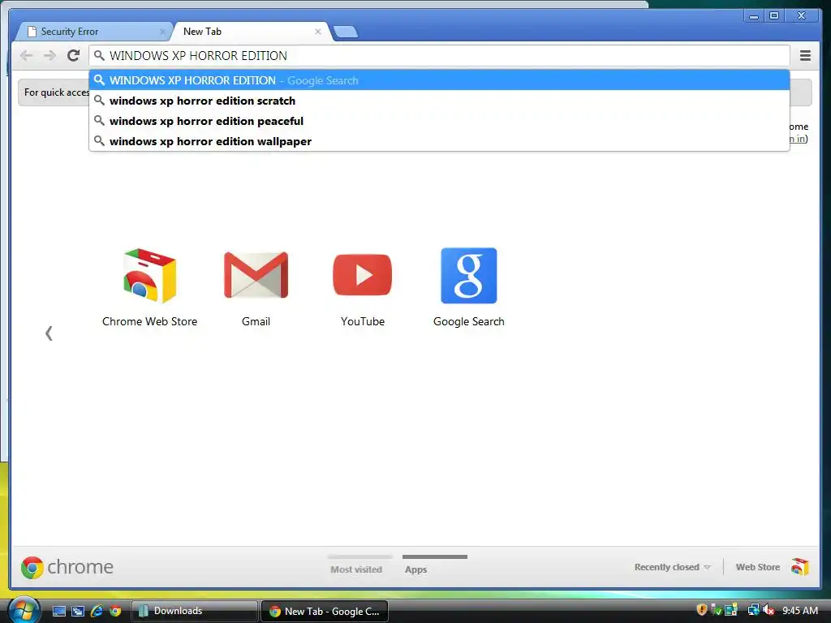Go to previous page with the left chevron

(49, 333)
